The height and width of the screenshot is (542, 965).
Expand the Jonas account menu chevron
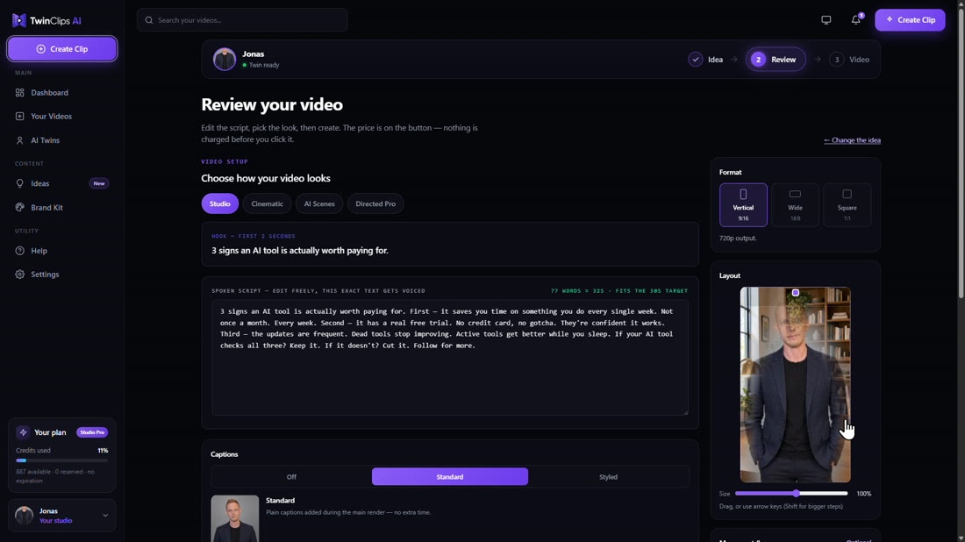click(x=105, y=516)
